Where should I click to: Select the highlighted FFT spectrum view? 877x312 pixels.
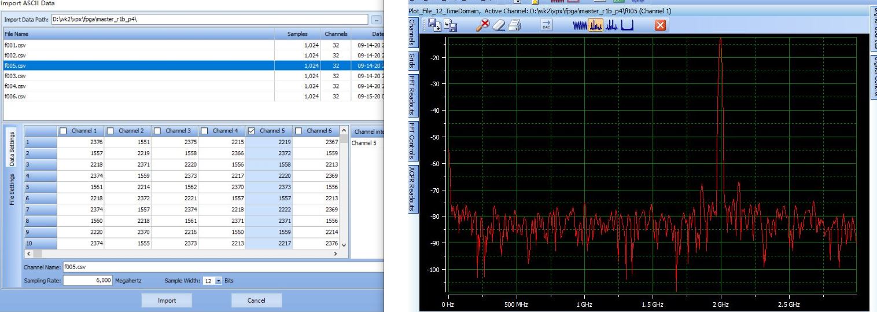596,25
